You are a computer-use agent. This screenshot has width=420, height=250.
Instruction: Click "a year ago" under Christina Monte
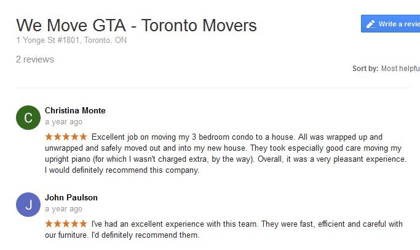pyautogui.click(x=63, y=122)
